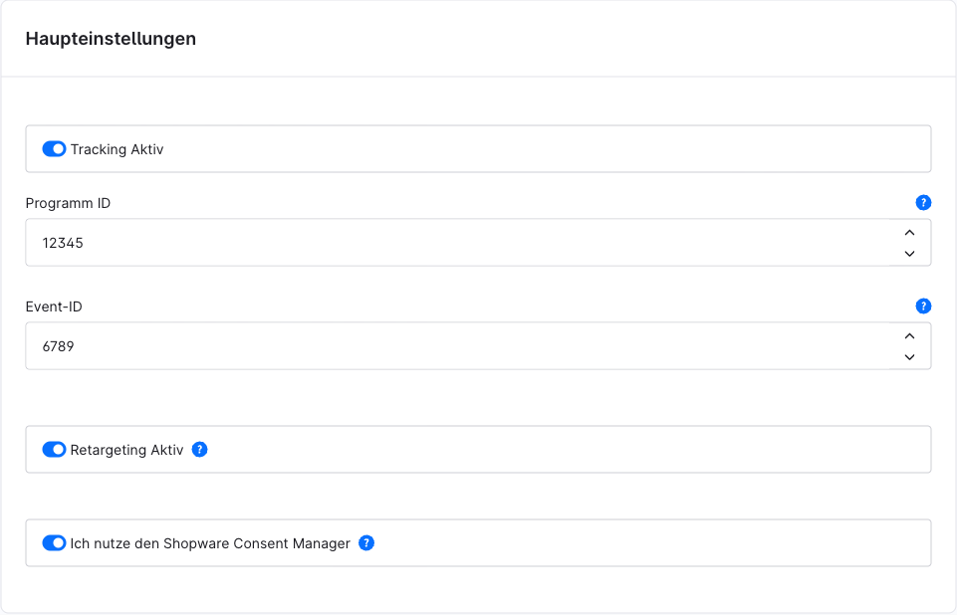Show help for Retargeting Aktiv
The image size is (957, 615).
point(199,450)
